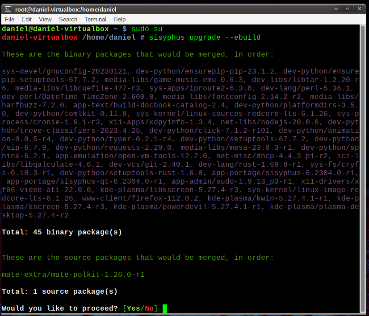Screen dimensions: 369x316
Task: Click 'daniel@daniel-virtualbox' user prompt text
Action: (x=55, y=29)
